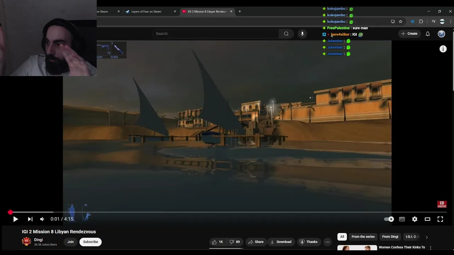Screen dimensions: 454x255
Task: Open Women Confess recommended video thumbnail
Action: [x=357, y=248]
